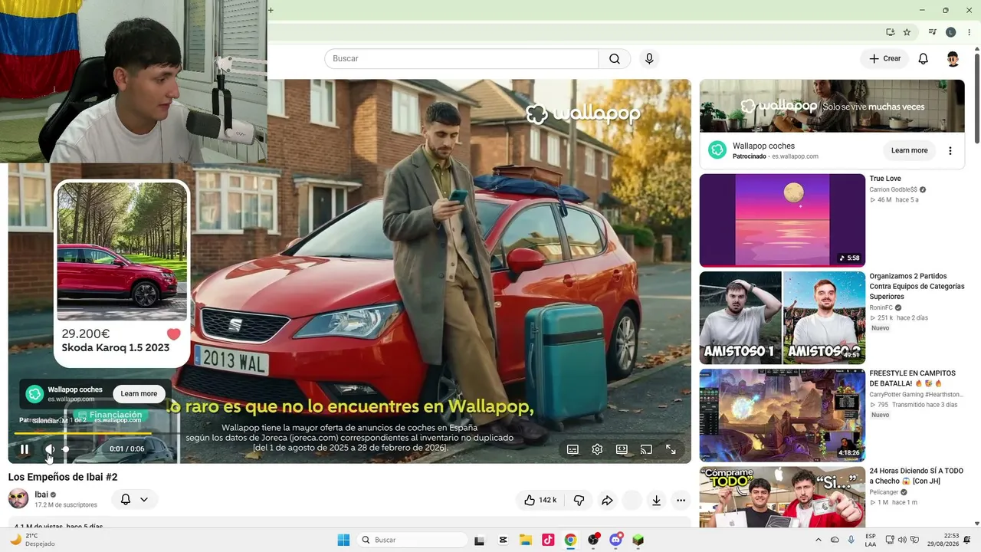Viewport: 981px width, 552px height.
Task: Open the True Love video title
Action: 885,179
